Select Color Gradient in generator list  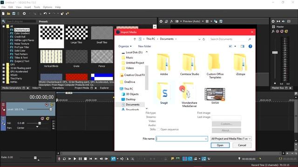[x=22, y=33]
